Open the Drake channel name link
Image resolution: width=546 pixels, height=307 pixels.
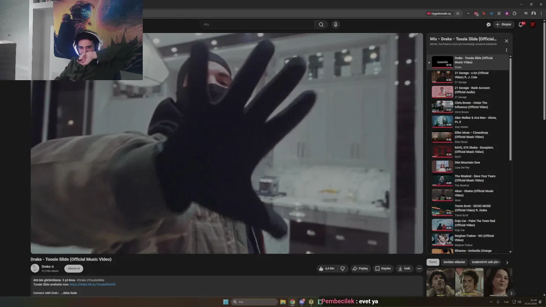tap(46, 266)
